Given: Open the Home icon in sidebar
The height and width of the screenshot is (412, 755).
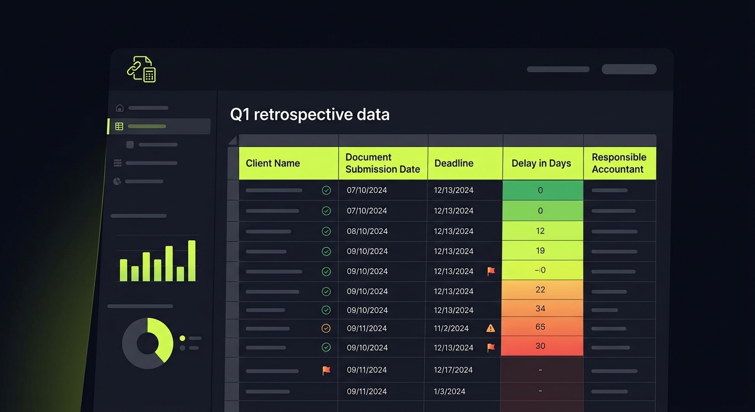Looking at the screenshot, I should tap(120, 108).
